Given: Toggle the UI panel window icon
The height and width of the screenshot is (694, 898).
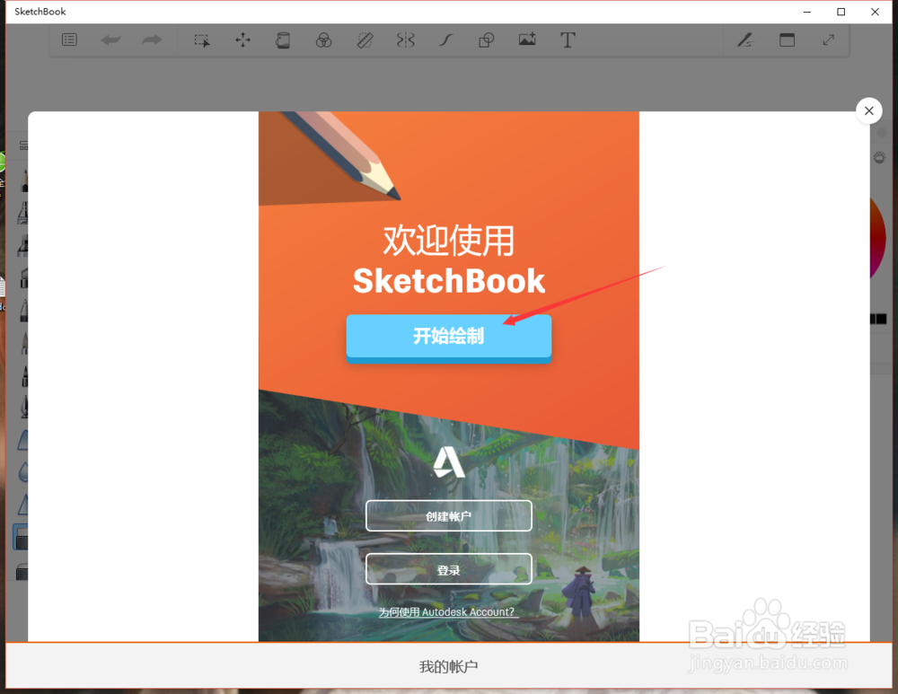Looking at the screenshot, I should [787, 40].
